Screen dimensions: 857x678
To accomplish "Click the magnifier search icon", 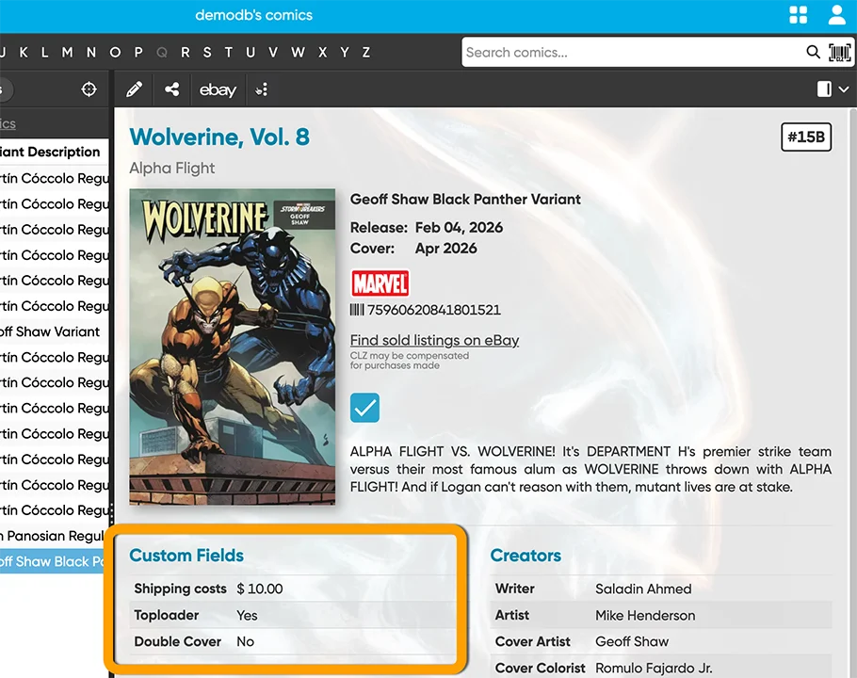I will click(x=813, y=53).
